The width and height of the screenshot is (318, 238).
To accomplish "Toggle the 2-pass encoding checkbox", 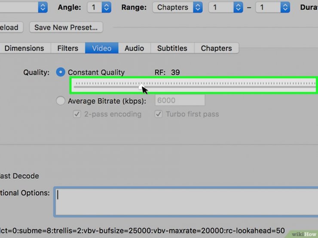I will click(77, 114).
